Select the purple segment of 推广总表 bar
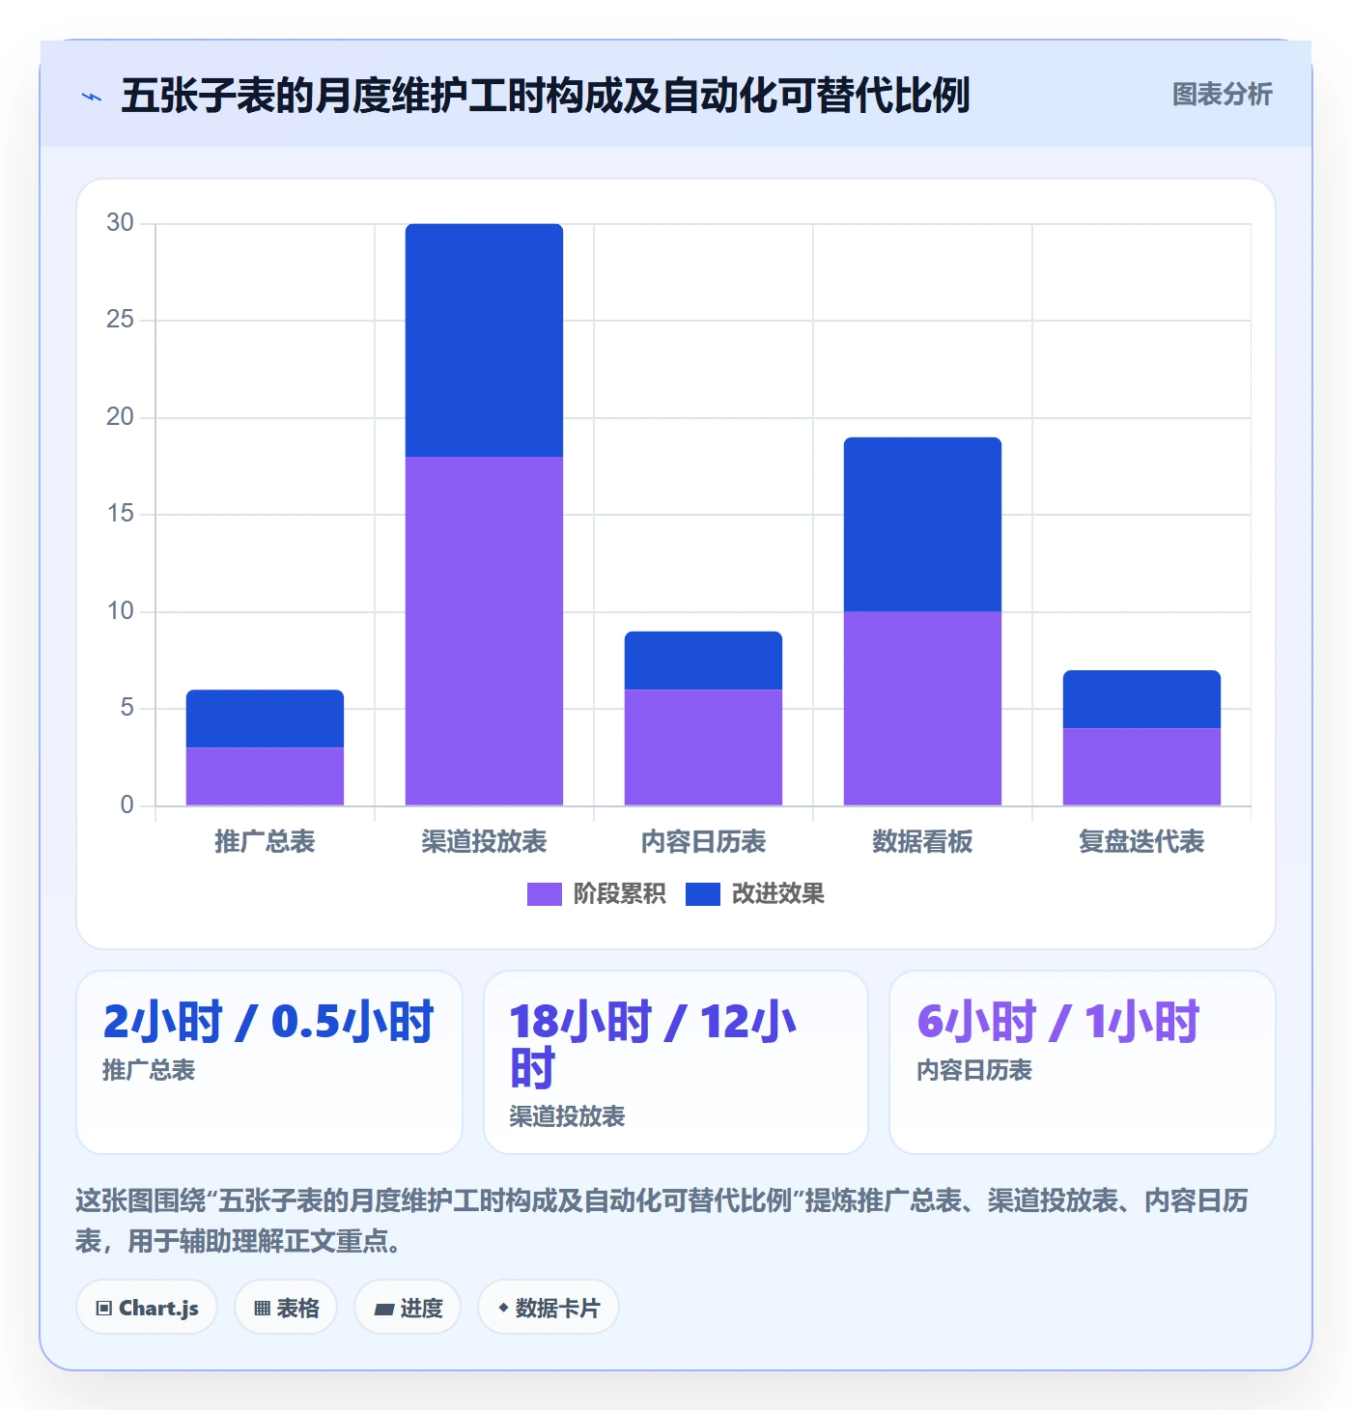The height and width of the screenshot is (1410, 1352). click(x=265, y=776)
